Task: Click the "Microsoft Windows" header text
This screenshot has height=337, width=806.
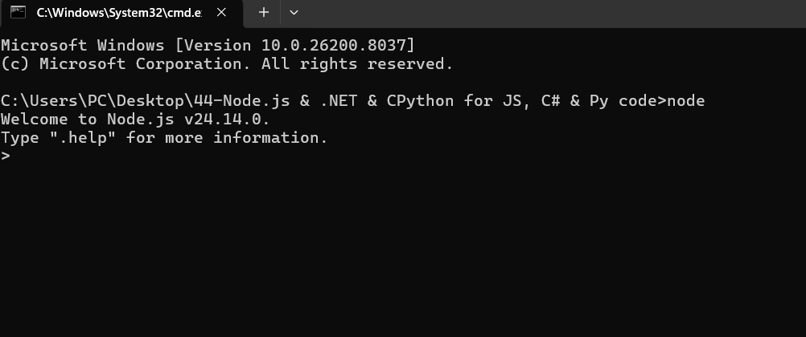Action: click(x=83, y=46)
